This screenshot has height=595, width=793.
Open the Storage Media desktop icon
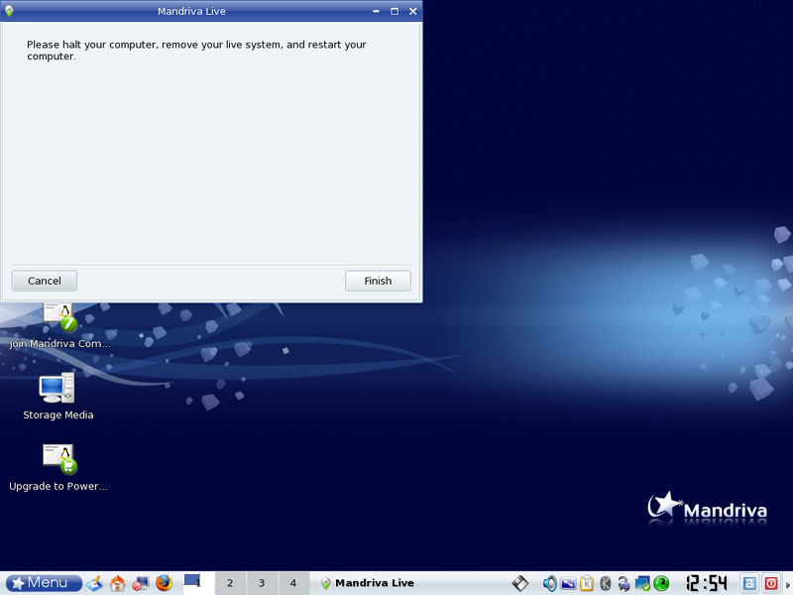57,390
